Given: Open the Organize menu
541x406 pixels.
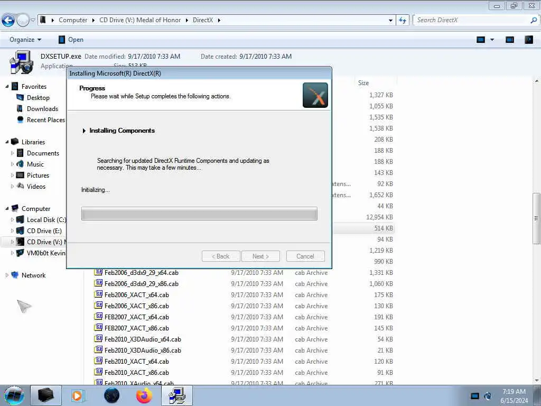Looking at the screenshot, I should click(x=25, y=40).
